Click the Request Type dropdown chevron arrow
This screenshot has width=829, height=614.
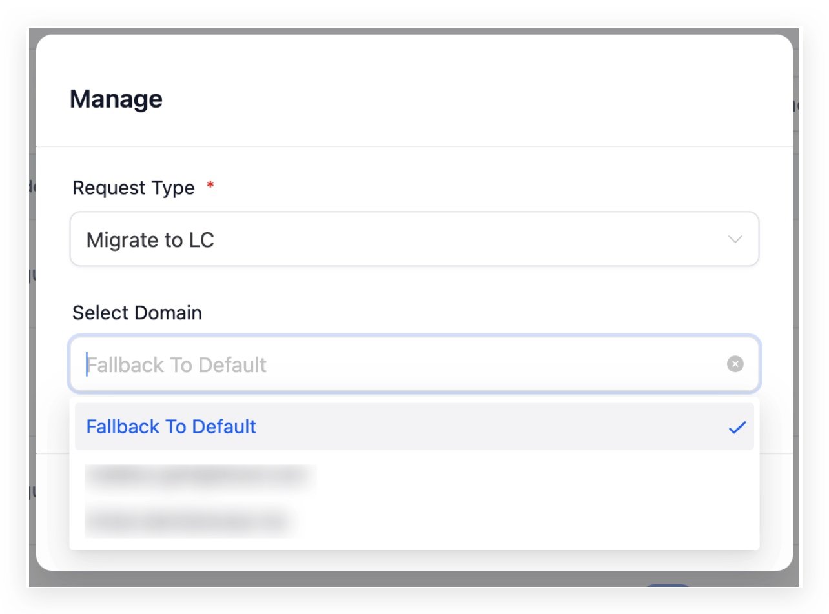pyautogui.click(x=735, y=239)
